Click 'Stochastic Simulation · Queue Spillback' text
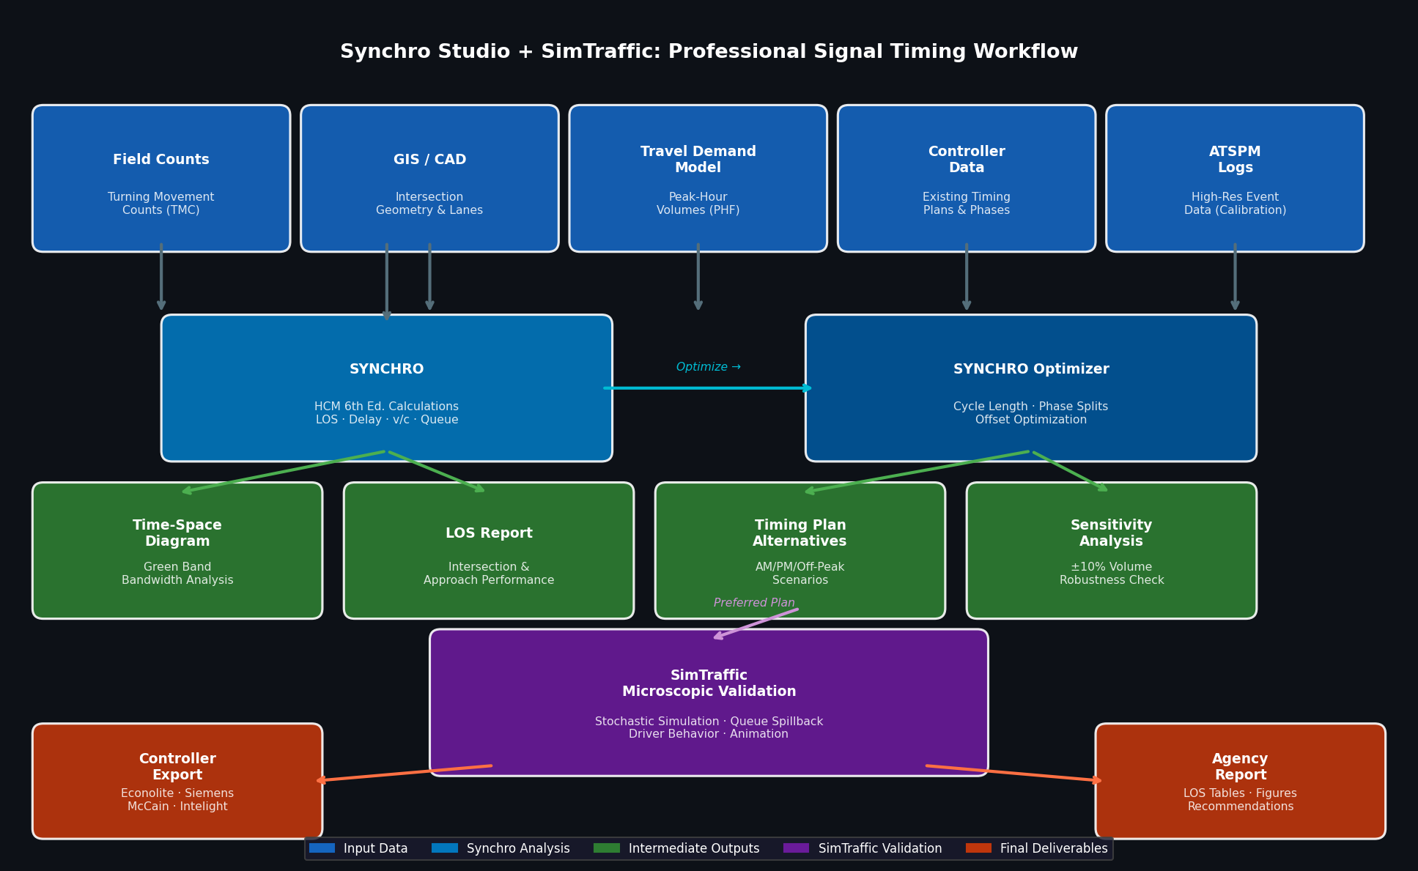 [709, 722]
